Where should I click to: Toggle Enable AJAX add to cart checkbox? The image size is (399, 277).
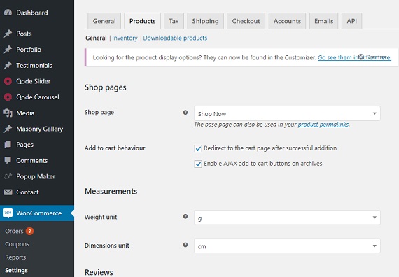(198, 164)
